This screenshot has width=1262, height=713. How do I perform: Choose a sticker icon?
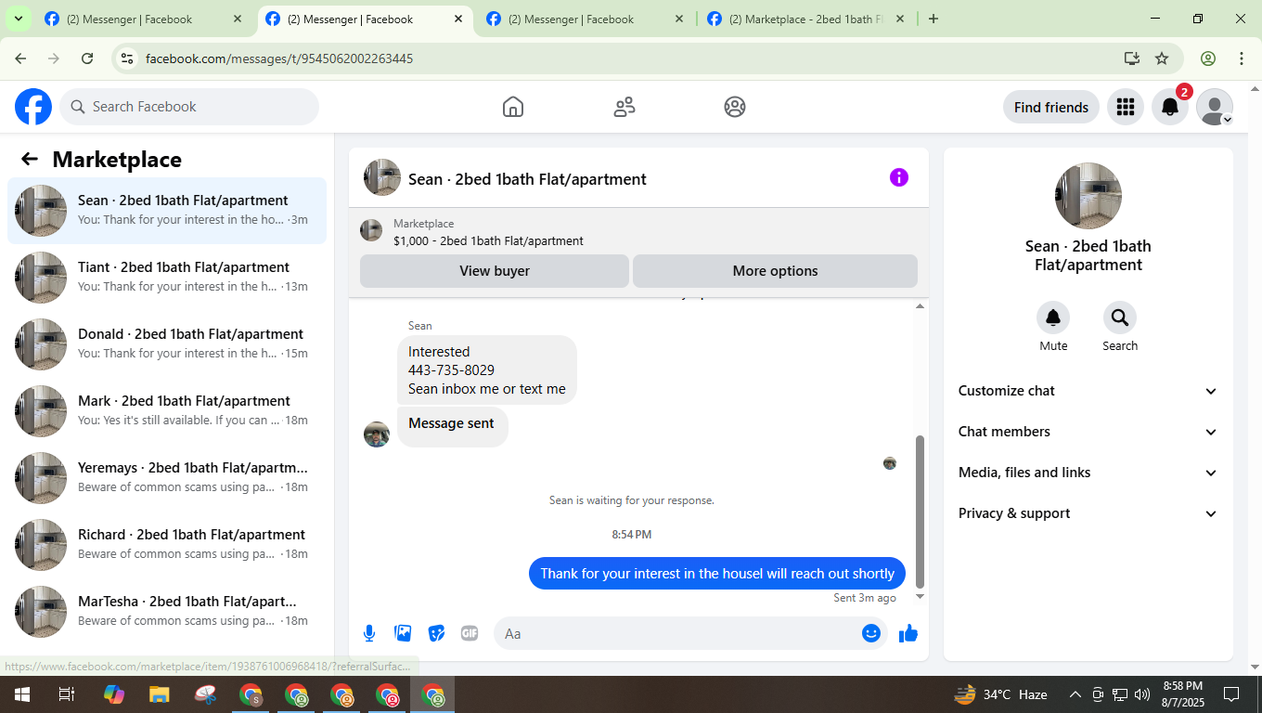tap(436, 633)
